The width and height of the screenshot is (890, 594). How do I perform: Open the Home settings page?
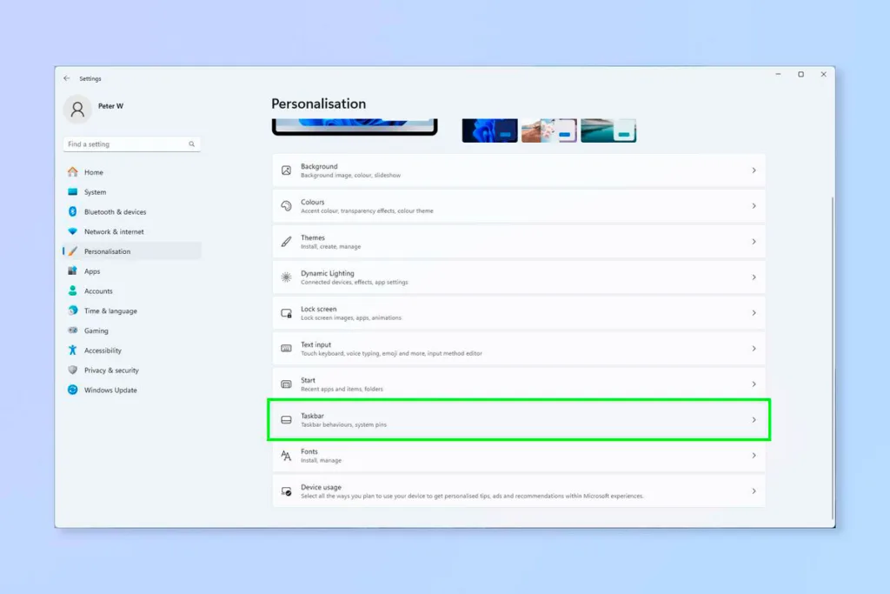[94, 172]
